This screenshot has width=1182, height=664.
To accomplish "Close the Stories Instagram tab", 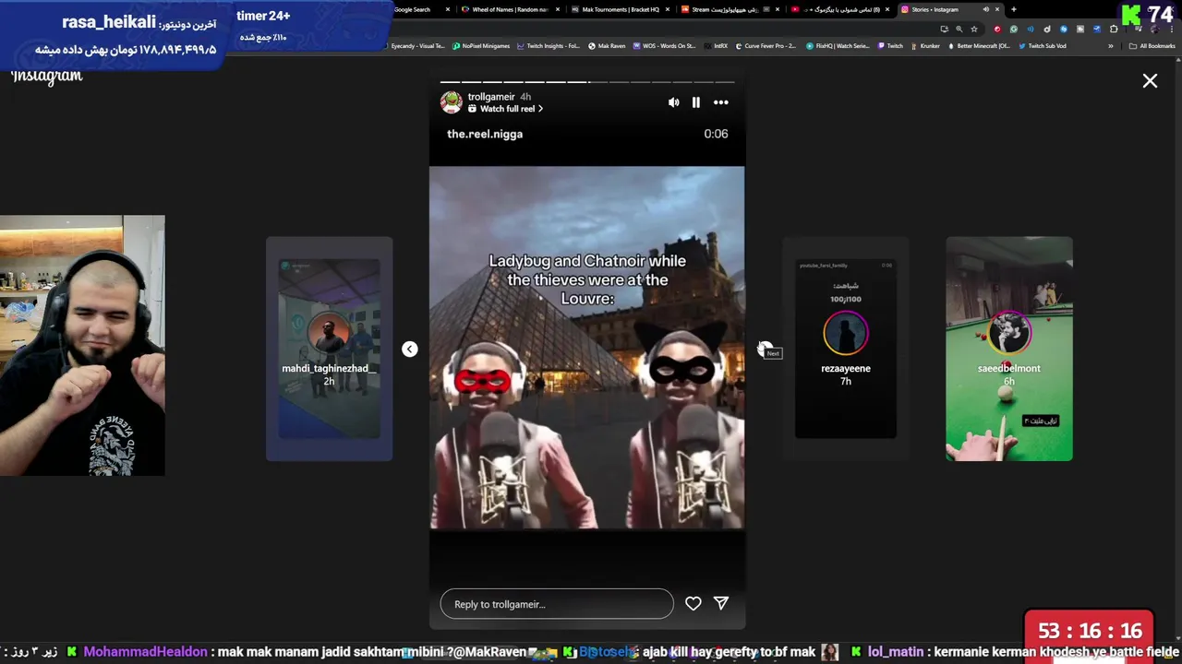I will coord(997,9).
